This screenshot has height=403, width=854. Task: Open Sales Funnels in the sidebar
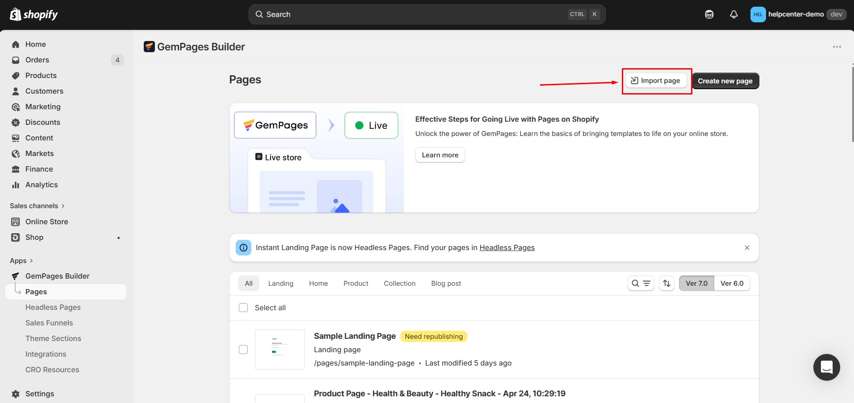(49, 323)
